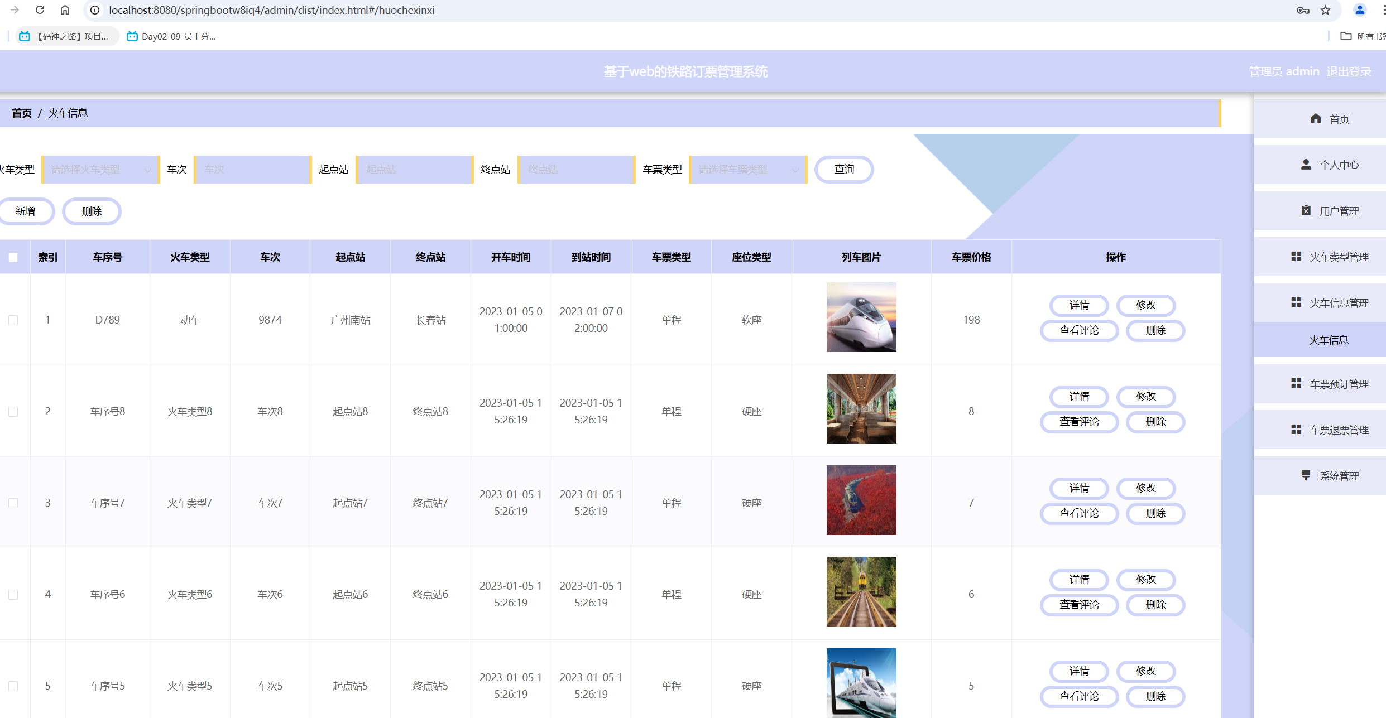Reload the page with browser refresh icon

[x=40, y=10]
